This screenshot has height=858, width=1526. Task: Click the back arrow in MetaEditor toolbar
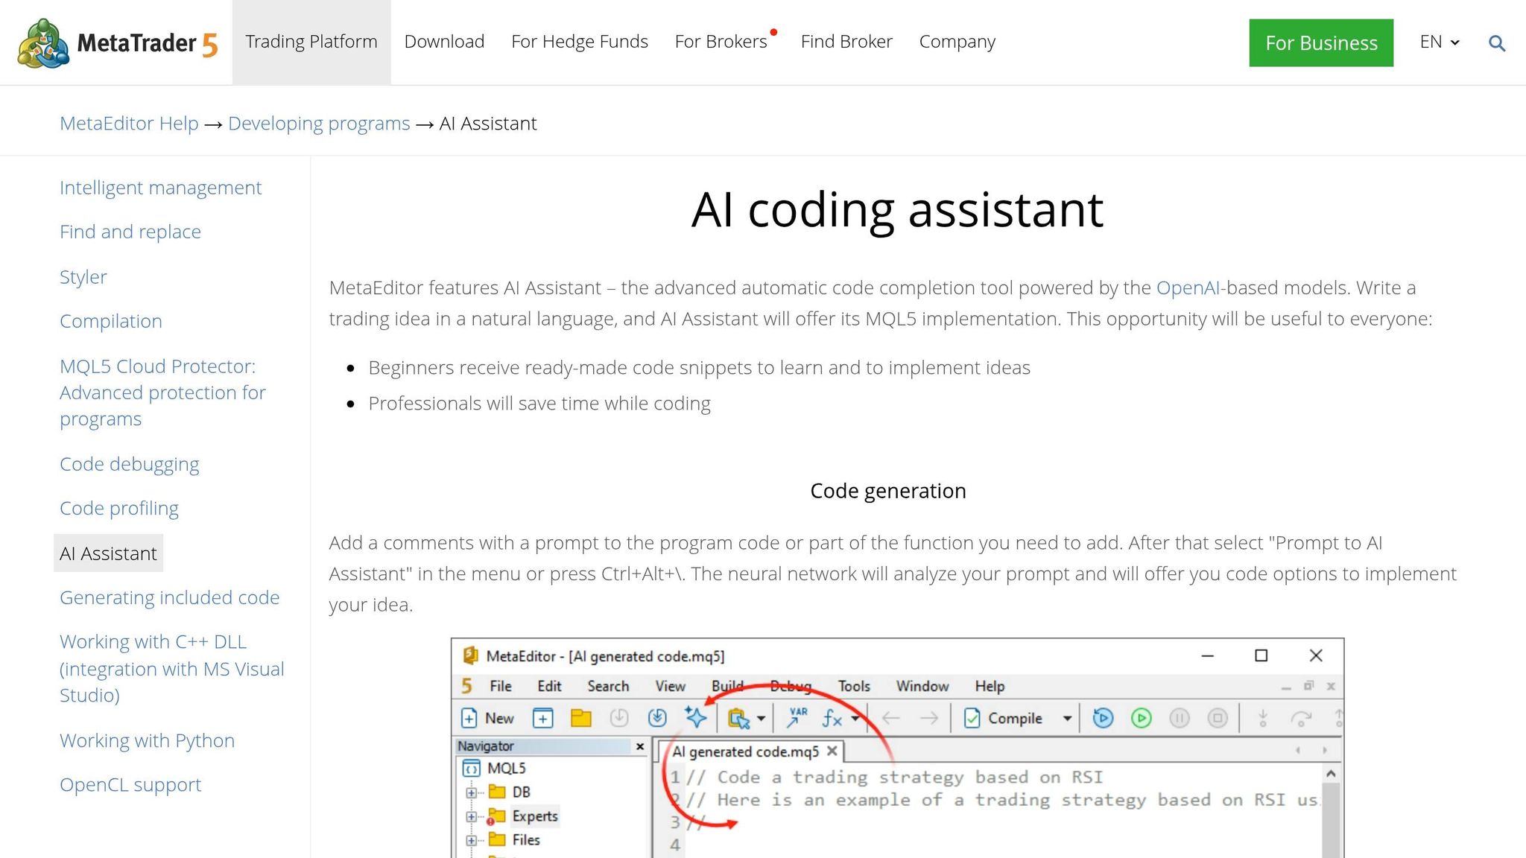click(891, 718)
